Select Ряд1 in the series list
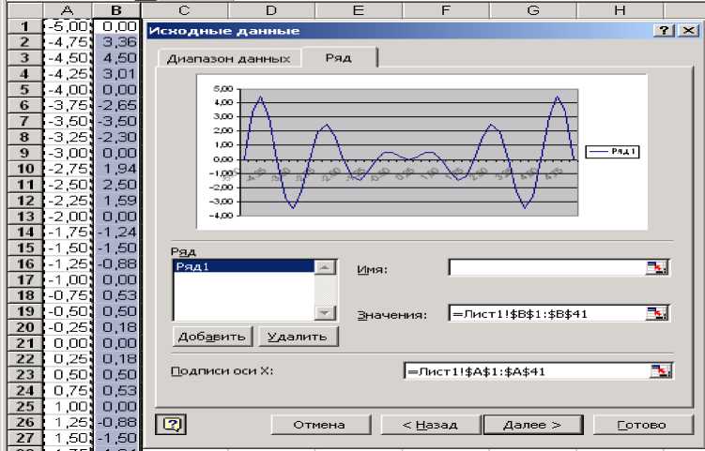This screenshot has height=451, width=705. coord(242,267)
